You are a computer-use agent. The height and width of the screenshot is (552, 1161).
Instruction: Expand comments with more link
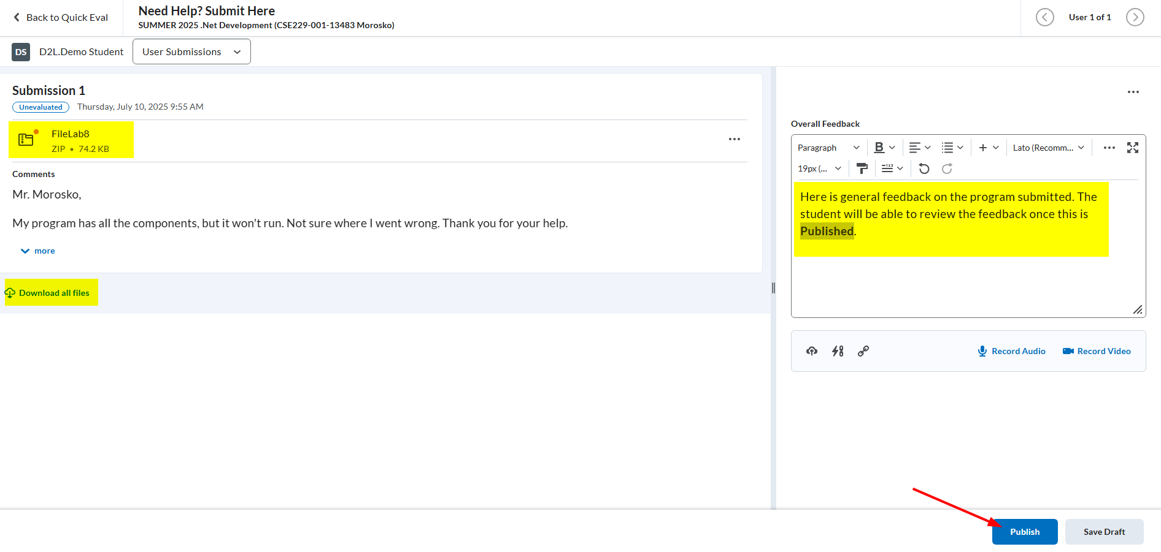pos(38,251)
